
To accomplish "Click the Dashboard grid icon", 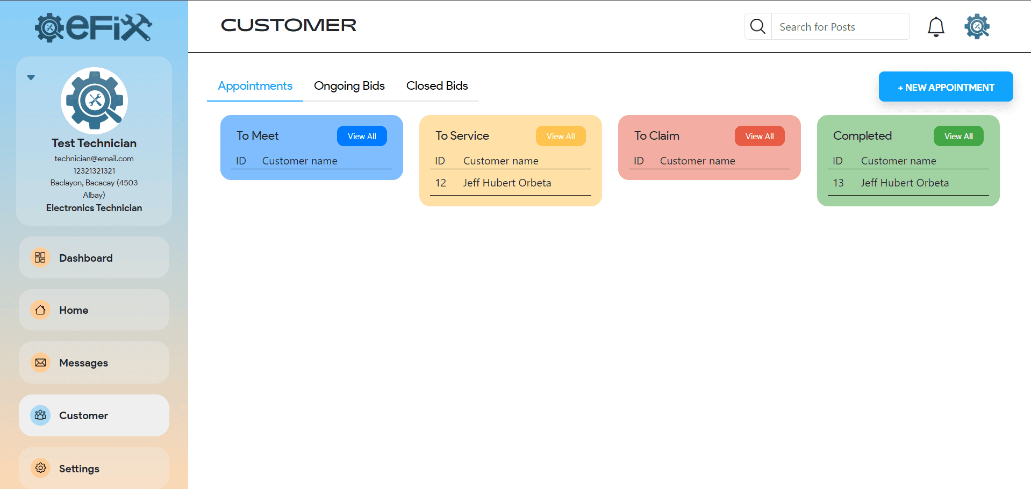I will (x=40, y=257).
